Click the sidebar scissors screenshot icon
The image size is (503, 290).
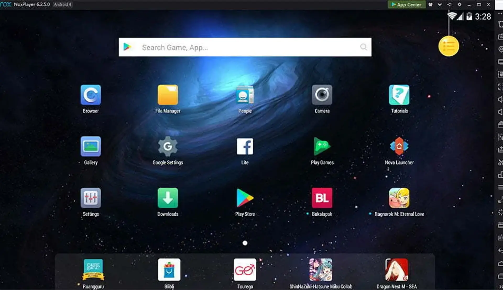coord(501,162)
